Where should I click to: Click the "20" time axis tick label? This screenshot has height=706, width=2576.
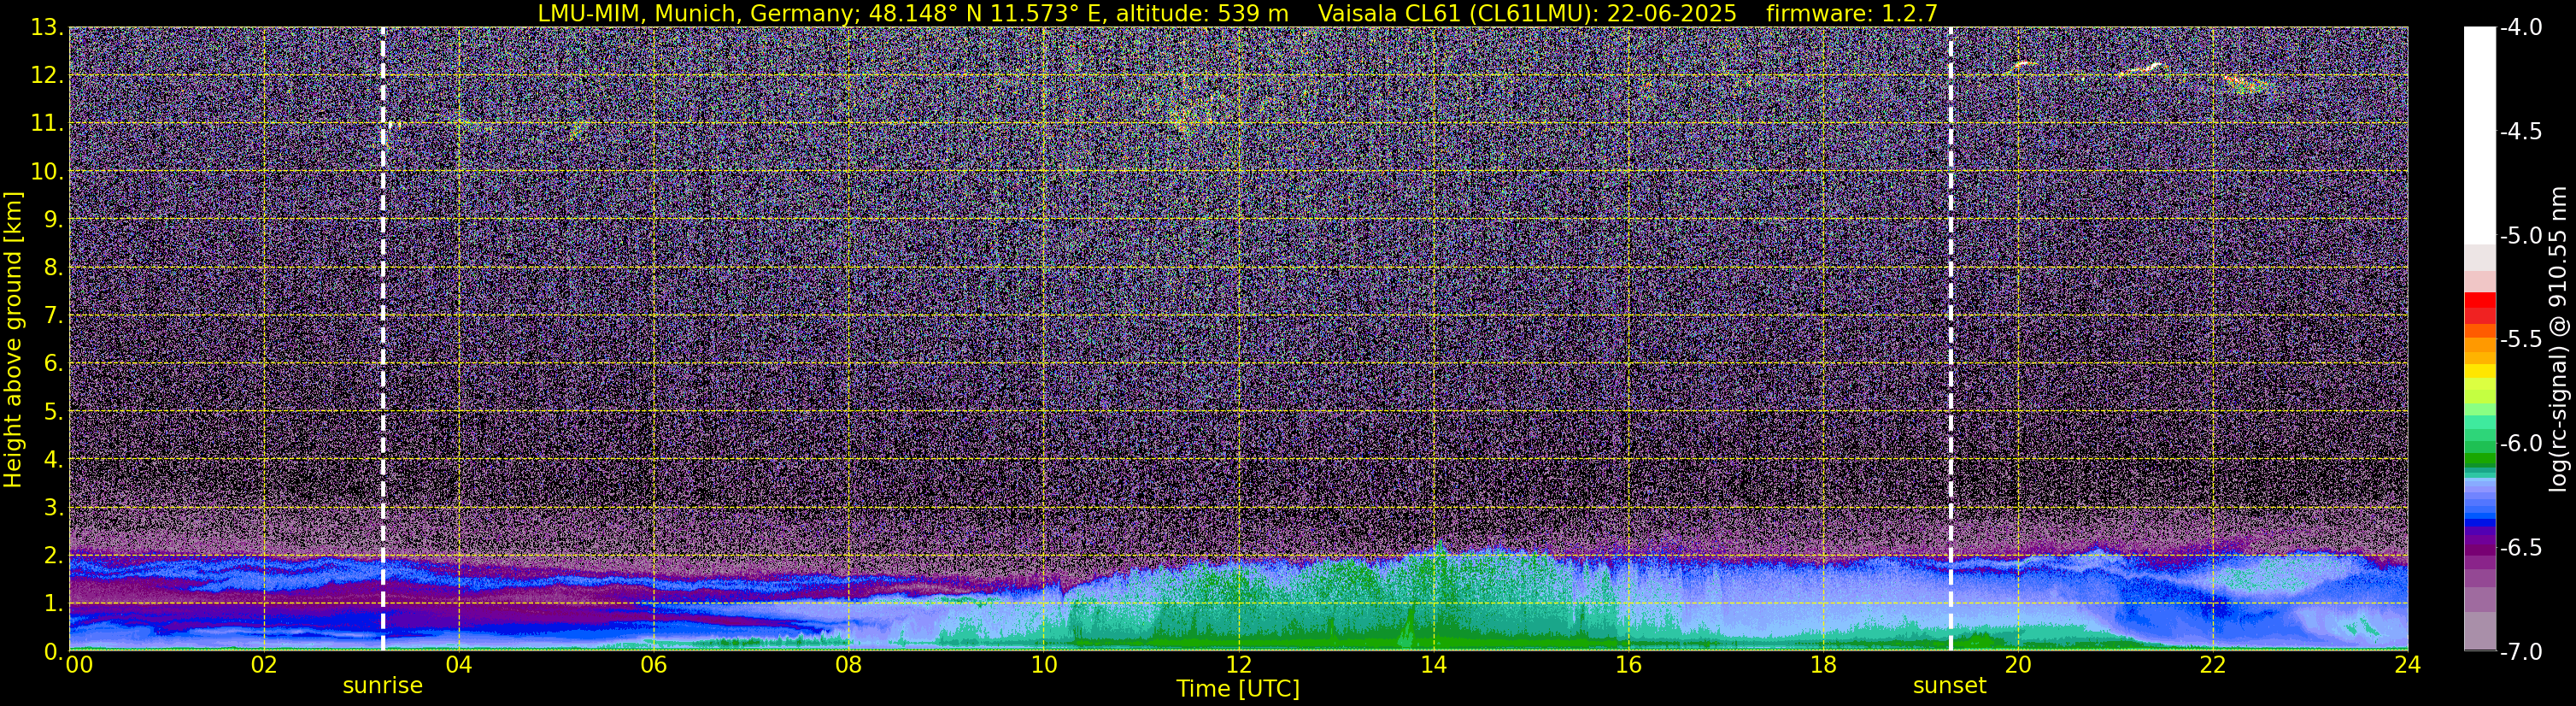(x=2018, y=665)
